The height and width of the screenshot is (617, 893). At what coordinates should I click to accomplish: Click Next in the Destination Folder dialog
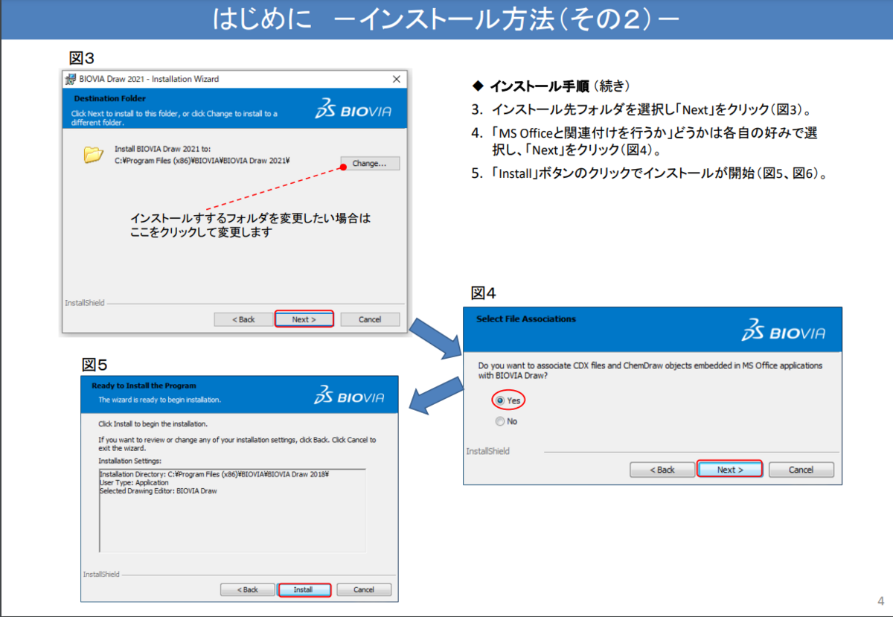point(304,319)
